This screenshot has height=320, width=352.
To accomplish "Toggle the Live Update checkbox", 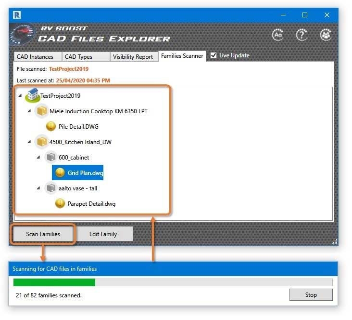I will (x=214, y=55).
